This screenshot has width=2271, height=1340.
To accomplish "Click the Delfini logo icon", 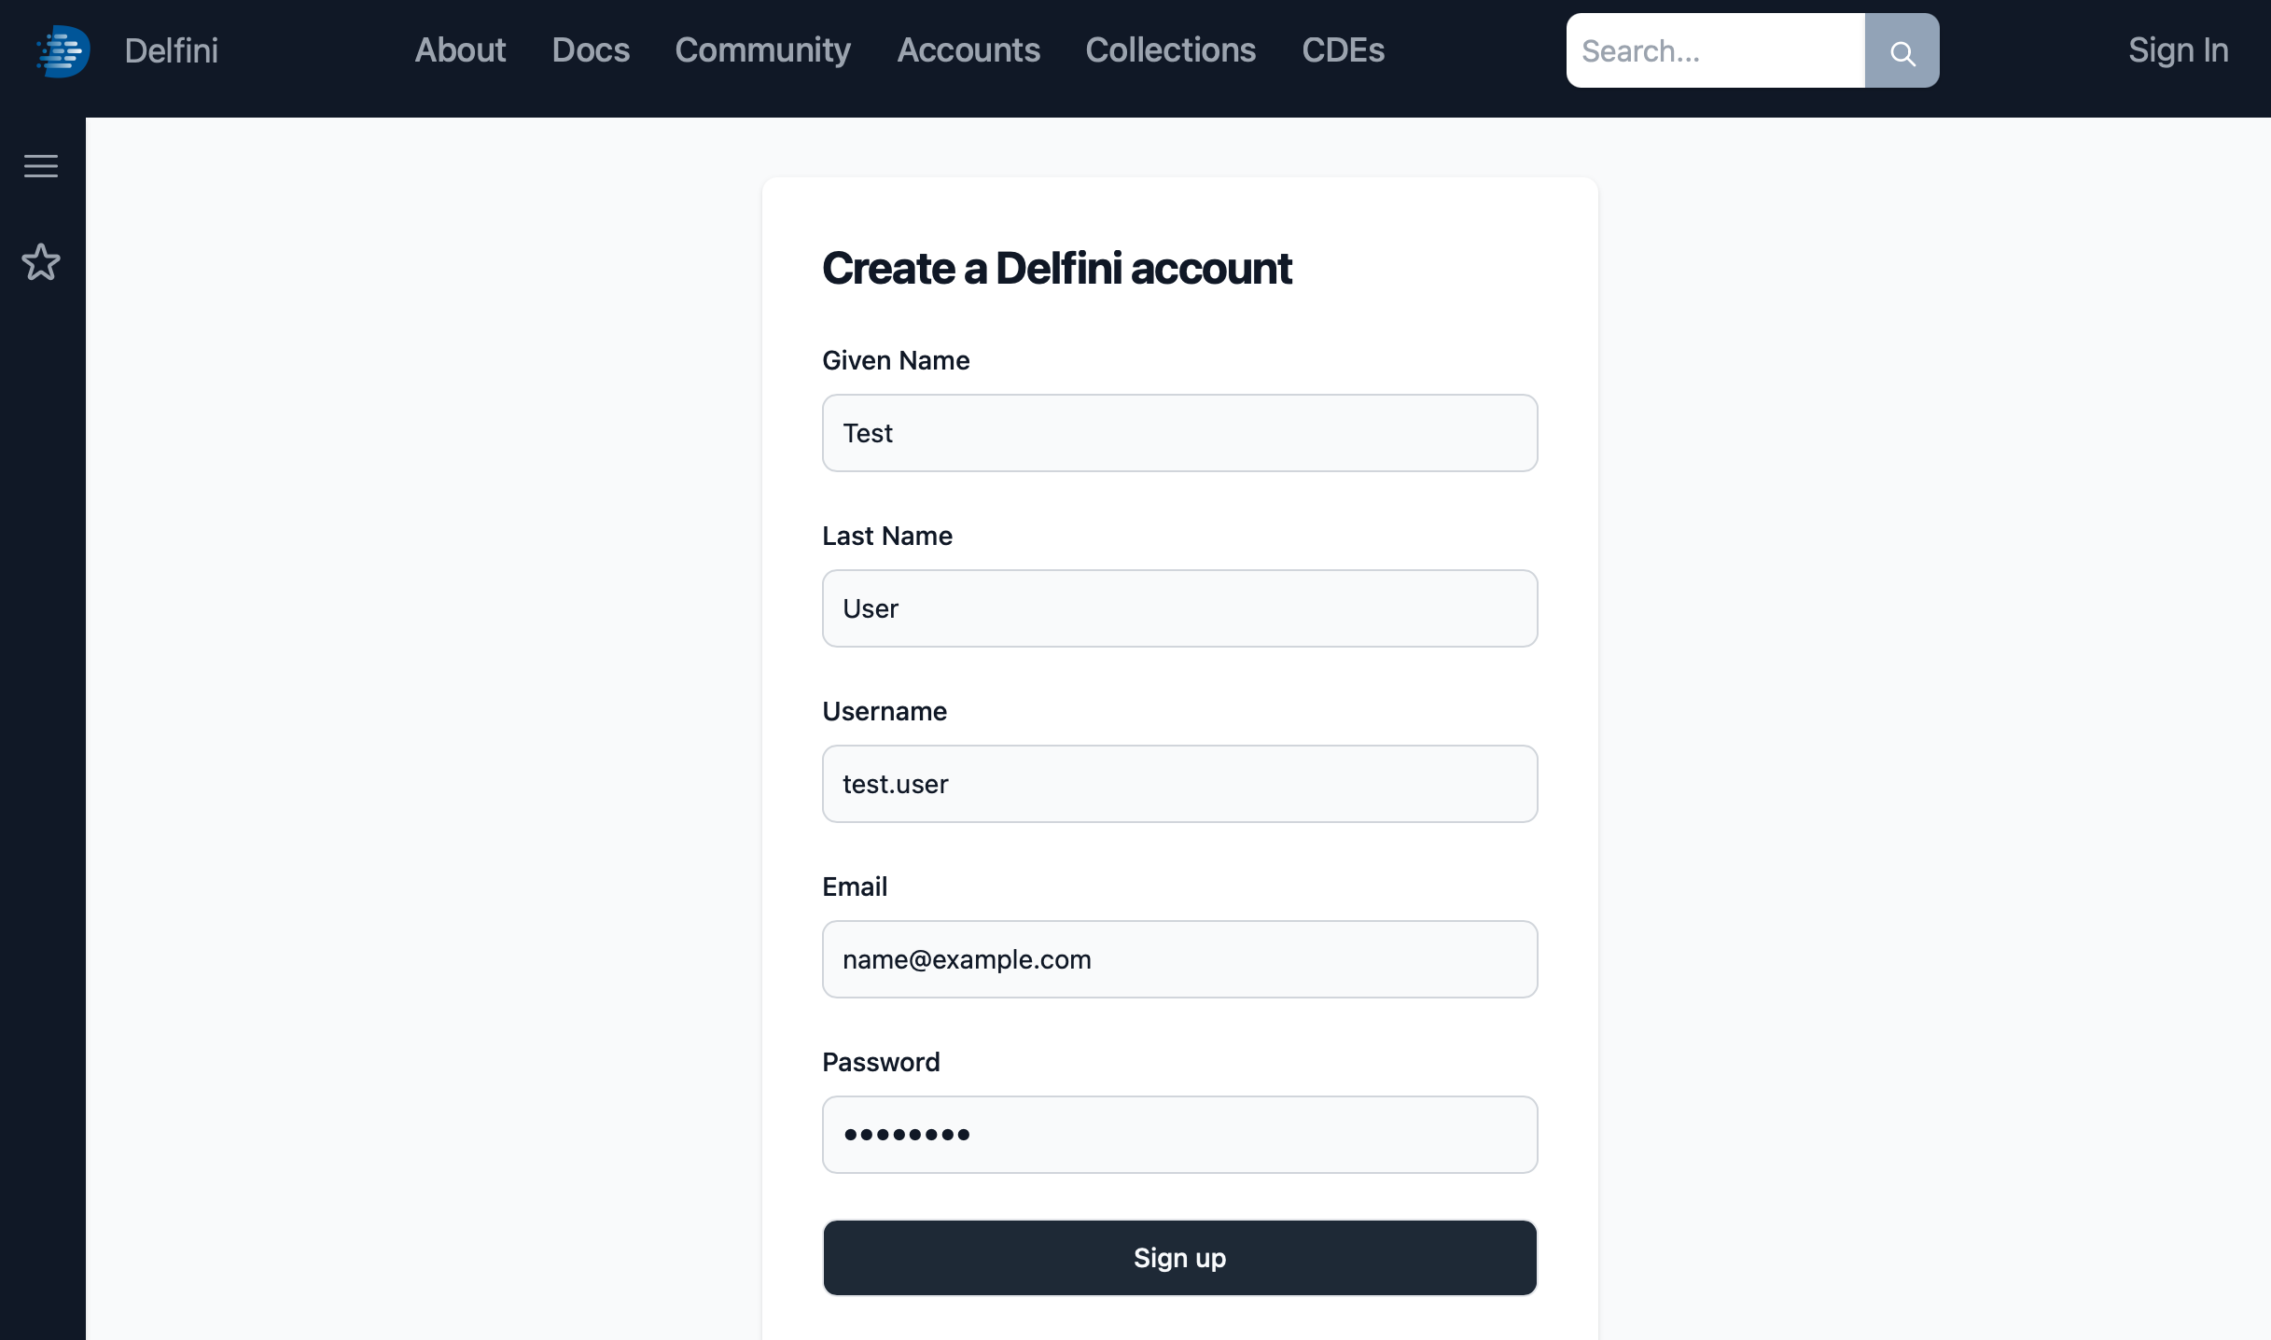I will [63, 50].
